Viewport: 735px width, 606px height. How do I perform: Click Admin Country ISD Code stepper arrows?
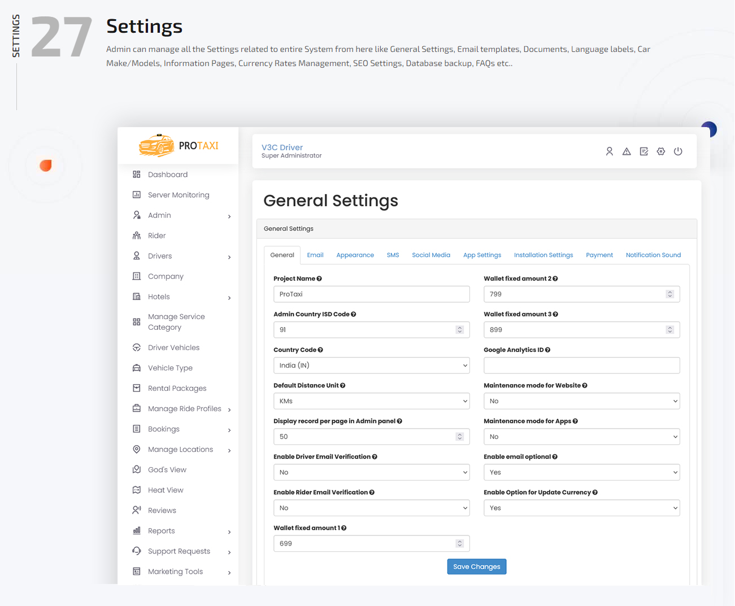point(460,330)
